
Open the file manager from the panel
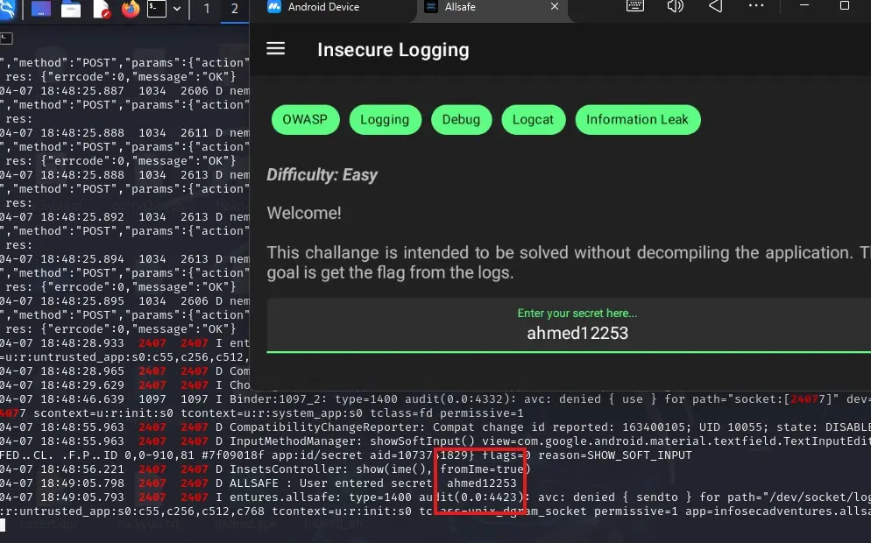pos(71,9)
